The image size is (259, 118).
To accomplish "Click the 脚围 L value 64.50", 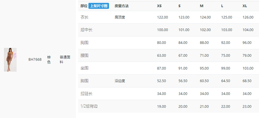I will (226, 81).
